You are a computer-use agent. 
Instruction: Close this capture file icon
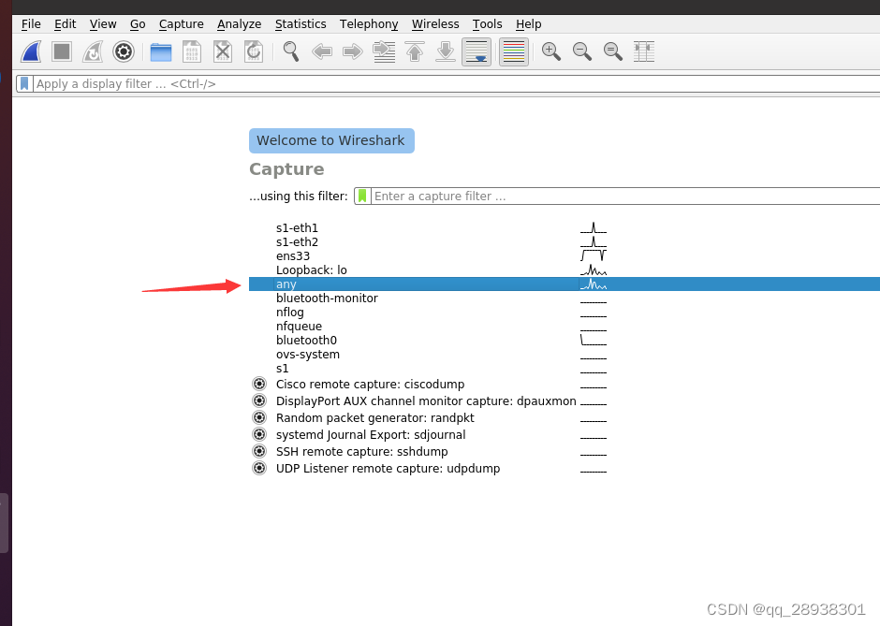pos(223,51)
